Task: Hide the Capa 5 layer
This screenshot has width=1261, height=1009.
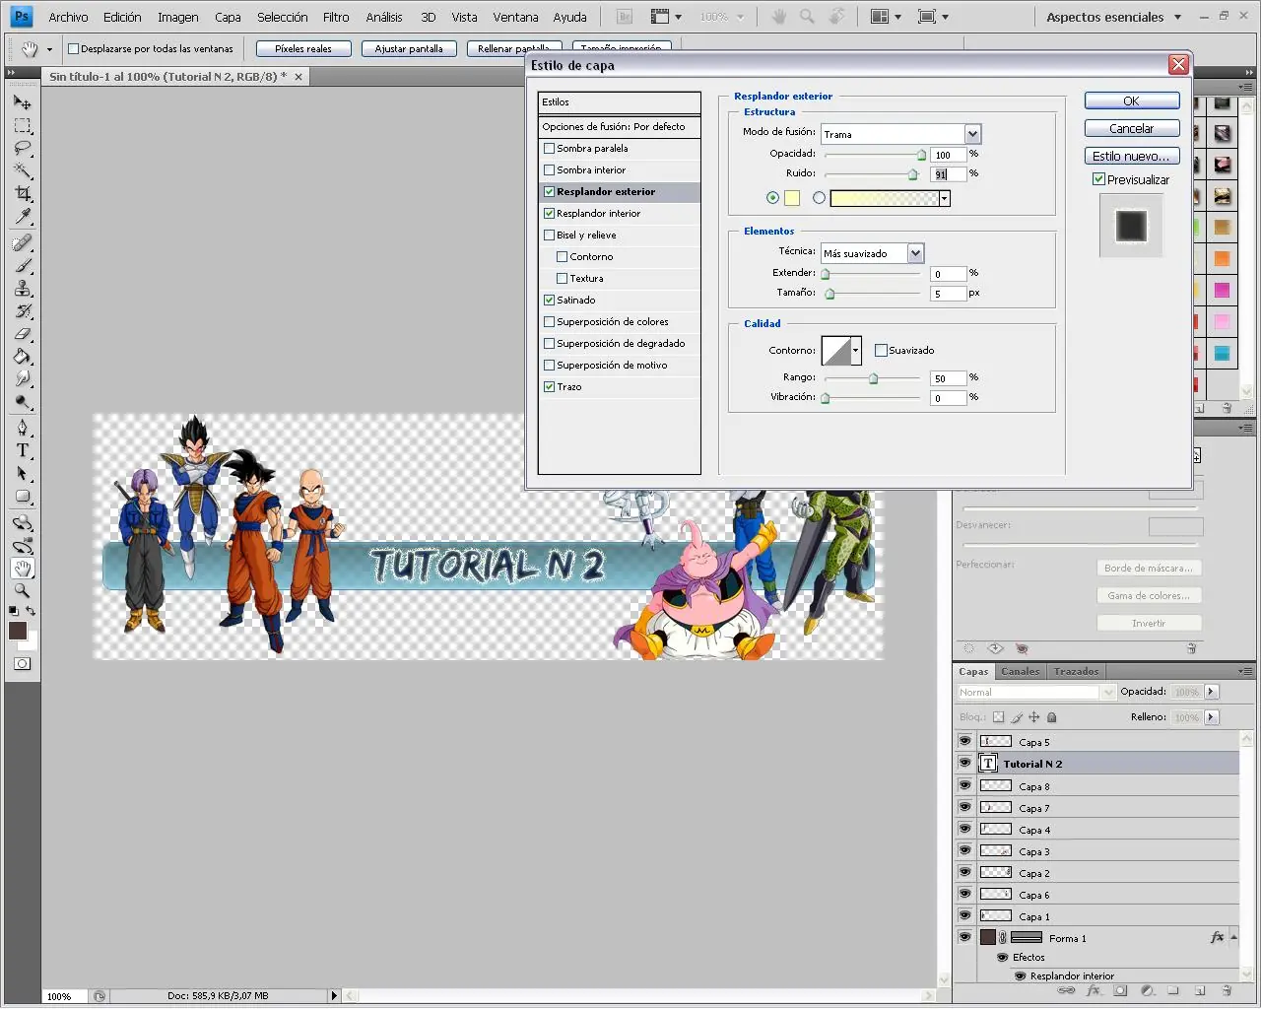Action: [x=964, y=742]
